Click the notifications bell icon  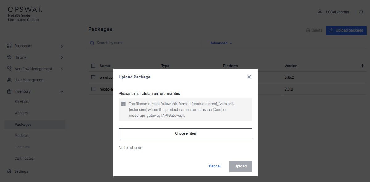coord(361,12)
